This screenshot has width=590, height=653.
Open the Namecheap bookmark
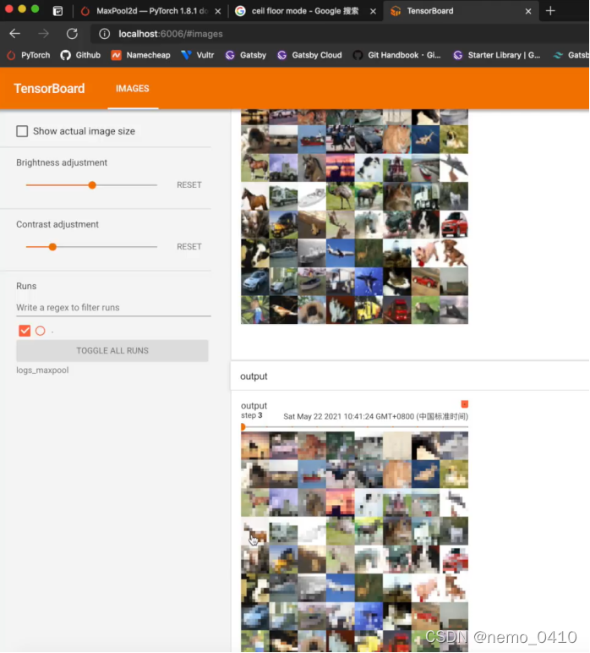pyautogui.click(x=140, y=55)
